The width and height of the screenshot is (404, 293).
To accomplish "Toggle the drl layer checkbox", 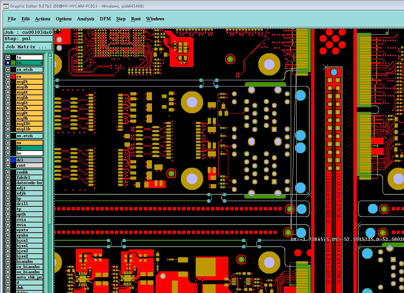I will pos(8,160).
